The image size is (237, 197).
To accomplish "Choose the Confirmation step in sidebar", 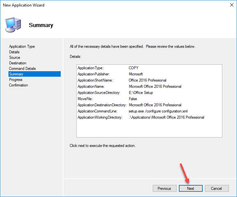I will tap(19, 85).
